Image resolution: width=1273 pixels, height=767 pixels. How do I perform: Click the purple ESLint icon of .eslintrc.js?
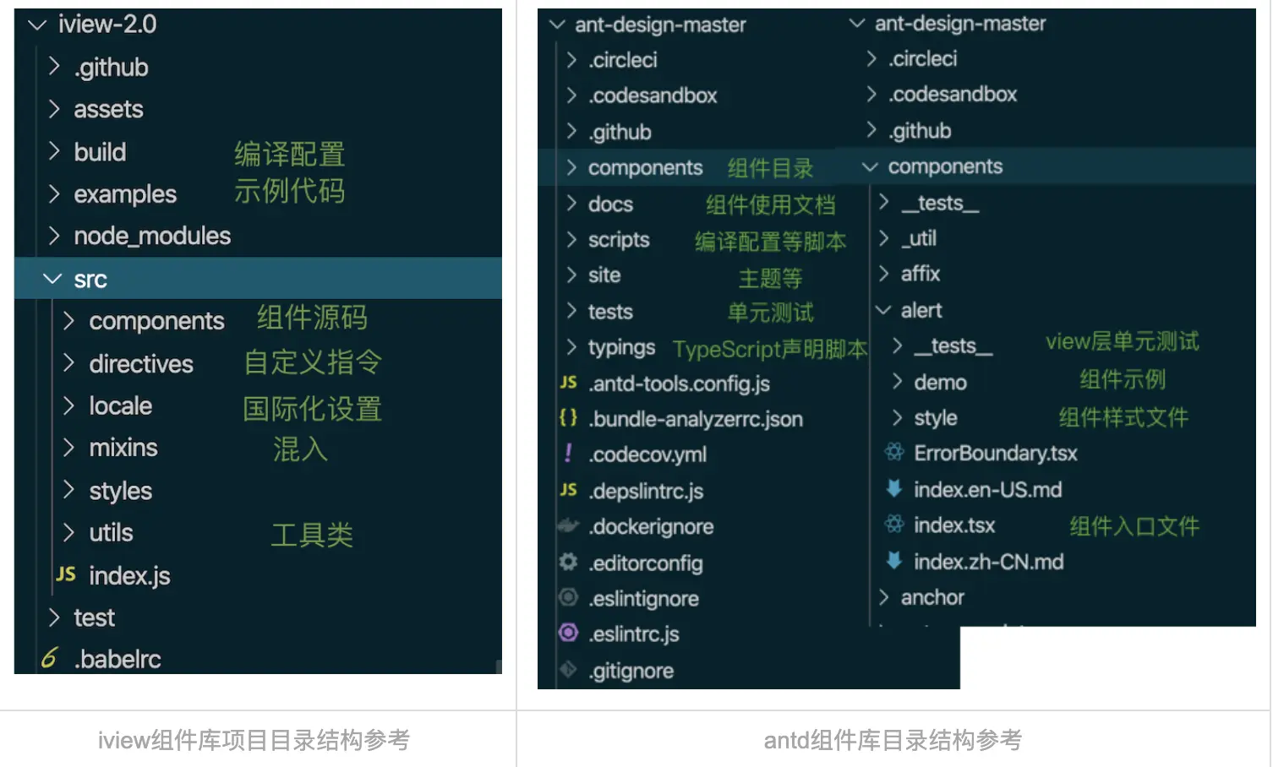point(569,633)
